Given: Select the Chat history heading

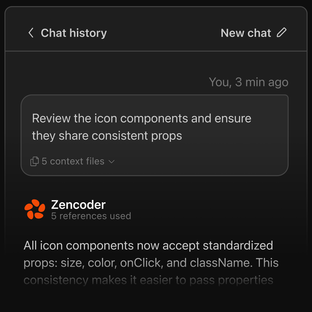Looking at the screenshot, I should tap(74, 33).
